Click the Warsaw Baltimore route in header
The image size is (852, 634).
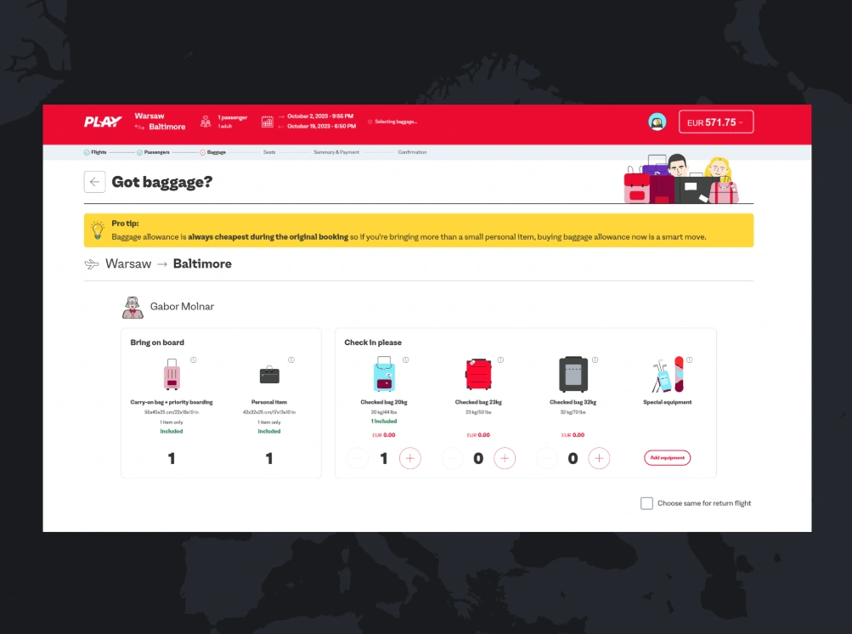(160, 122)
